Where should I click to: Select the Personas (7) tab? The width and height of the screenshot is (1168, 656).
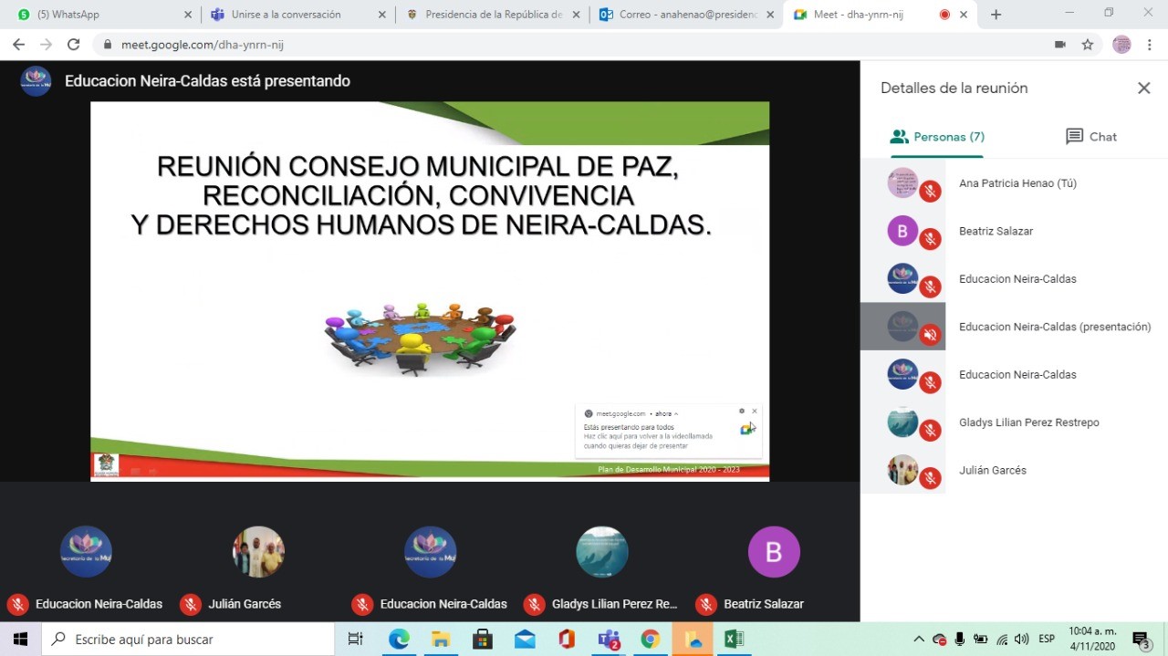pos(937,137)
